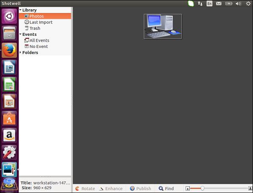Collapse the Events tree section
The image size is (253, 193).
(20, 34)
